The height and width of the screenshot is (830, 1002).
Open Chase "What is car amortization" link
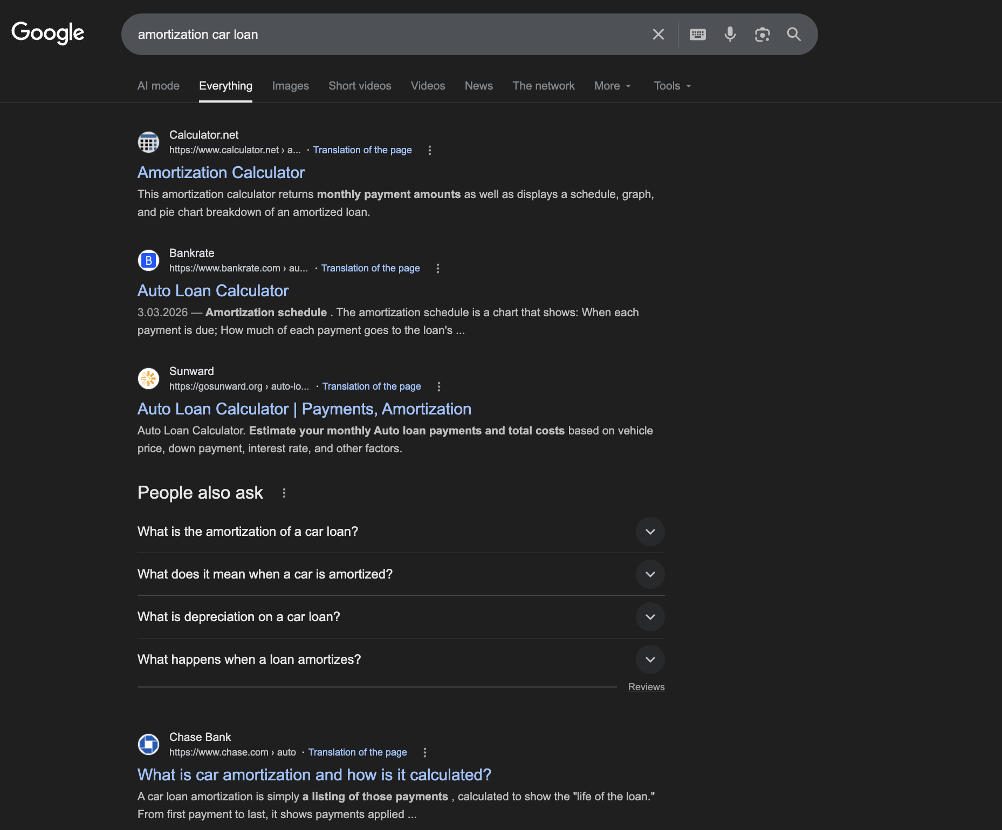(x=314, y=775)
